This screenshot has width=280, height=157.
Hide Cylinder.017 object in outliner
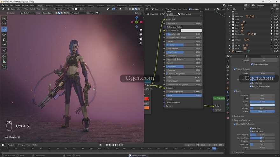point(275,51)
